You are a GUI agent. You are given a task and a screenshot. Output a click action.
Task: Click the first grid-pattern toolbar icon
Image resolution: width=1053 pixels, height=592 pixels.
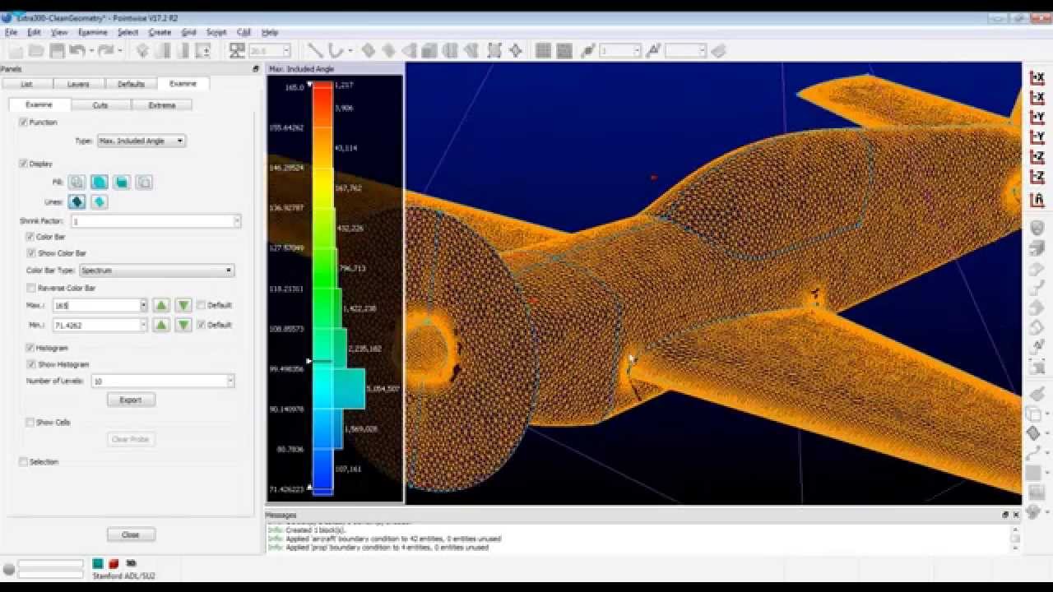(x=543, y=51)
